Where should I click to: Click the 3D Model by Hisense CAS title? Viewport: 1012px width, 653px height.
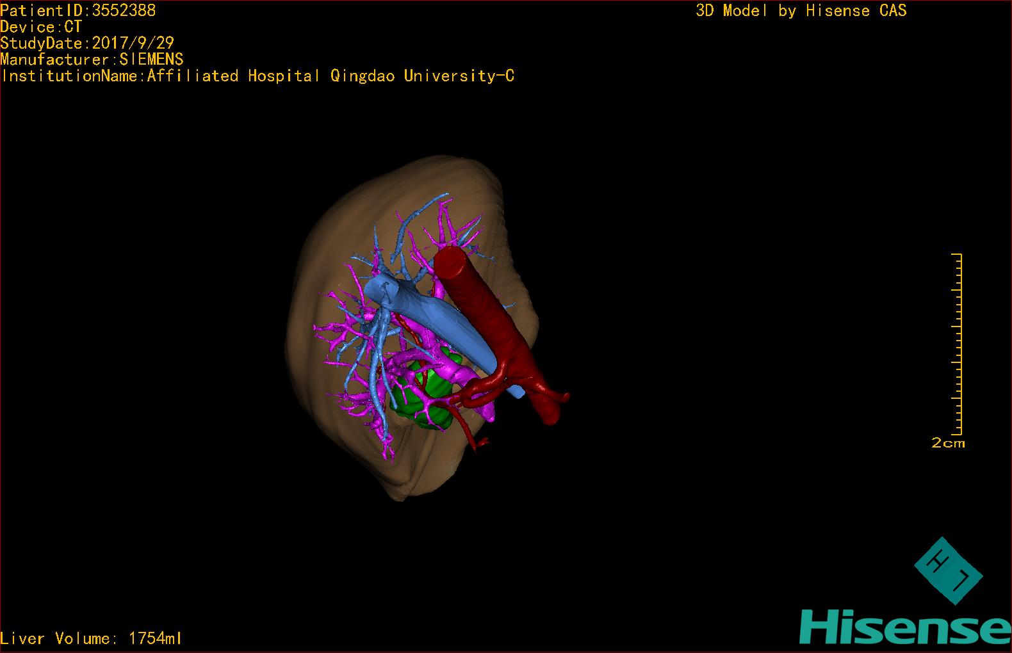[801, 10]
